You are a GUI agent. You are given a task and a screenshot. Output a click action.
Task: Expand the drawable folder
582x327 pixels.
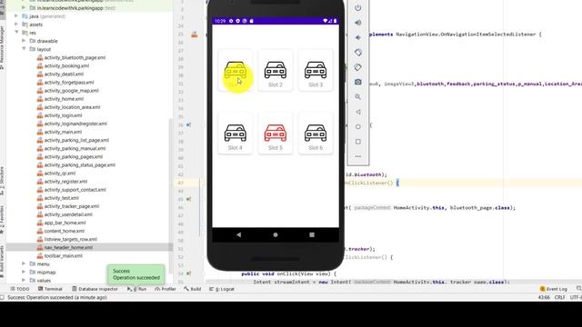click(24, 41)
